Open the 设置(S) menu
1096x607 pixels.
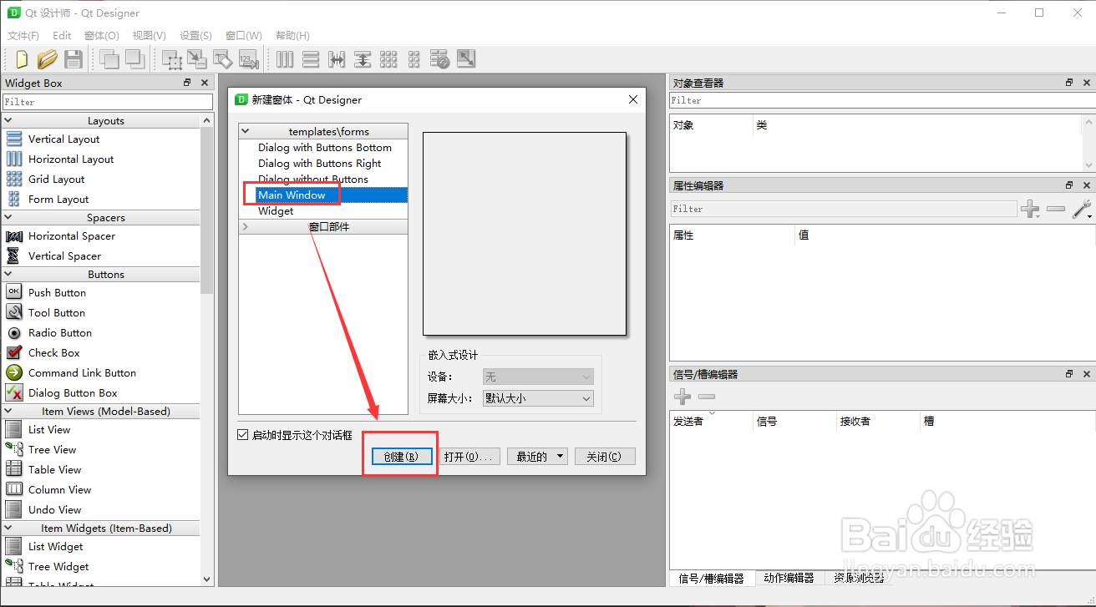(x=195, y=35)
